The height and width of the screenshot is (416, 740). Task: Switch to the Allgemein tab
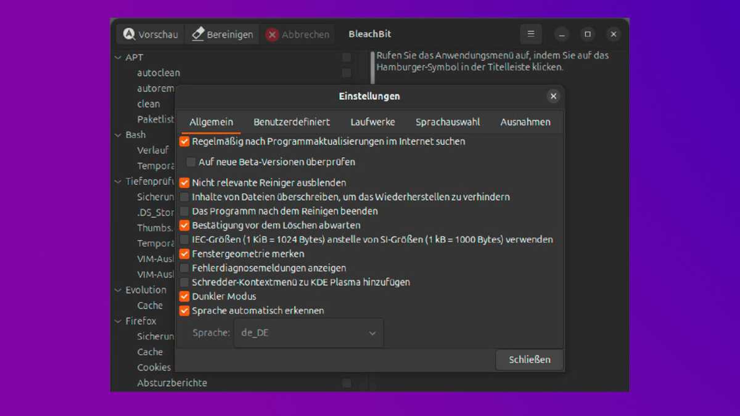point(211,122)
